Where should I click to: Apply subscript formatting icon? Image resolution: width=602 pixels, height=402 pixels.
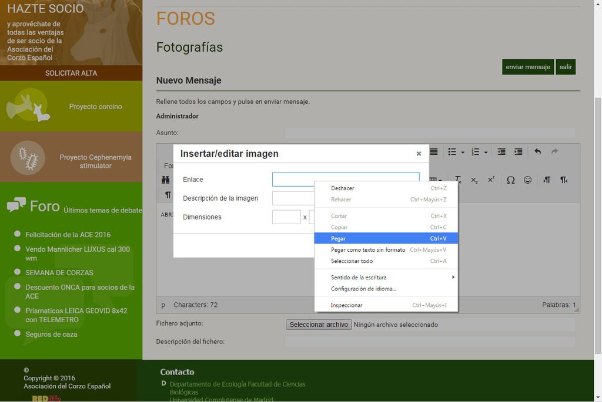pos(474,180)
